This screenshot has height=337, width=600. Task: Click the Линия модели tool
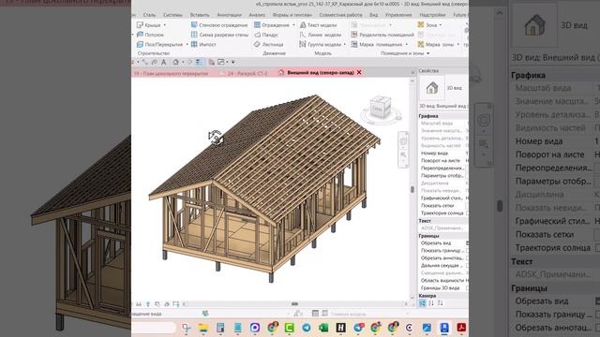(x=321, y=35)
